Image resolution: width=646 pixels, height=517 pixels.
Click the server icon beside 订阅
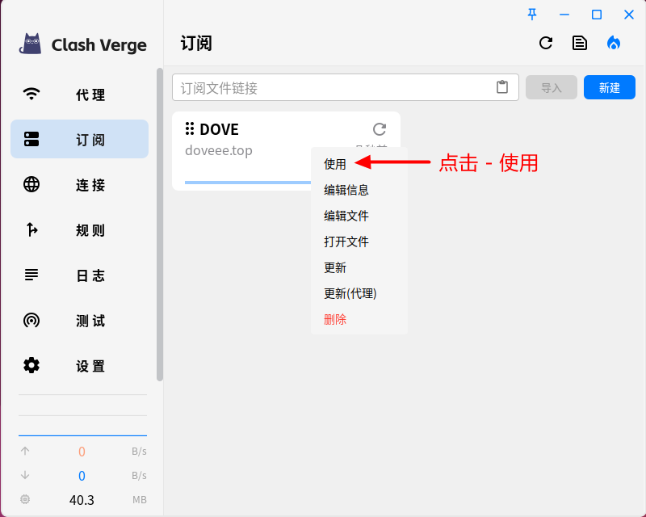click(31, 139)
